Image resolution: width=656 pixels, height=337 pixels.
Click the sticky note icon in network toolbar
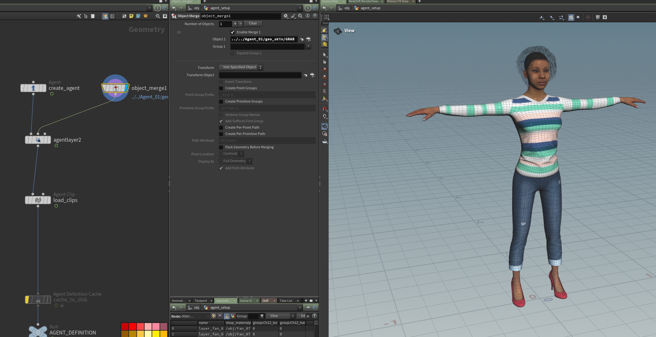pos(131,16)
